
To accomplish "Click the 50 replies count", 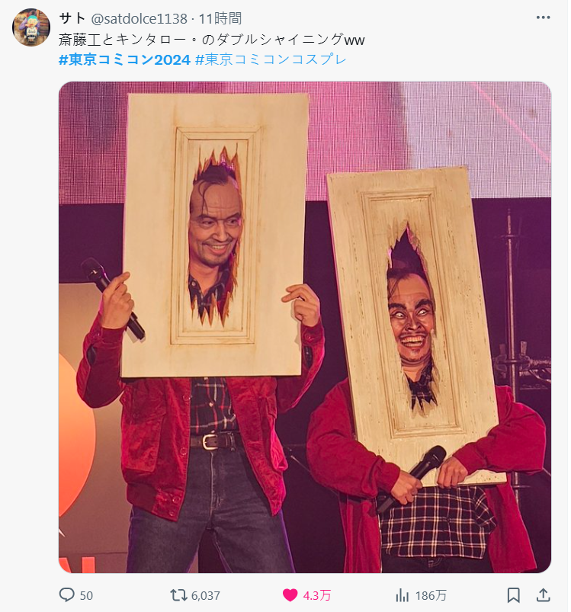I will coord(86,595).
